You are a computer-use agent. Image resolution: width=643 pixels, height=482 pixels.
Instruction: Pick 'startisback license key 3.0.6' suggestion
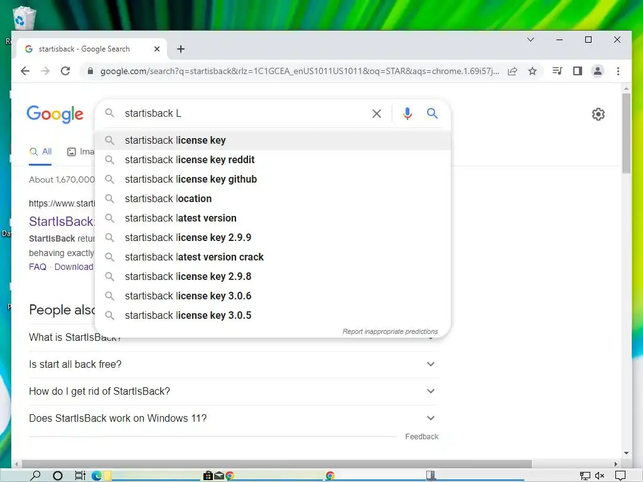273,296
